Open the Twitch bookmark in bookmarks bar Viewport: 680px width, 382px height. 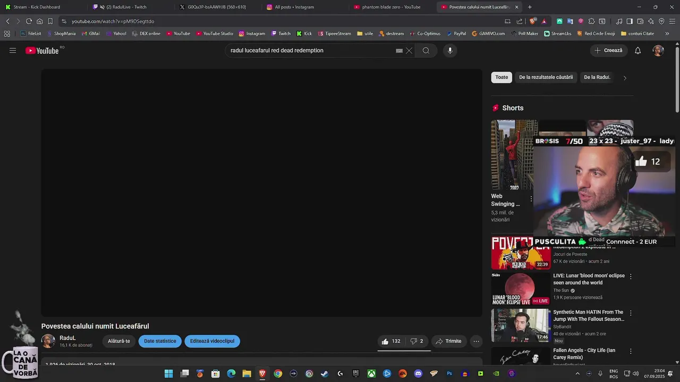[x=281, y=33]
